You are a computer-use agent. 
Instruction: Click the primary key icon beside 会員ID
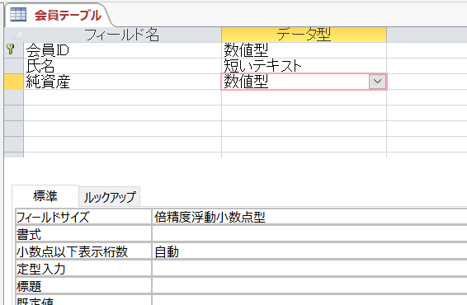click(11, 49)
